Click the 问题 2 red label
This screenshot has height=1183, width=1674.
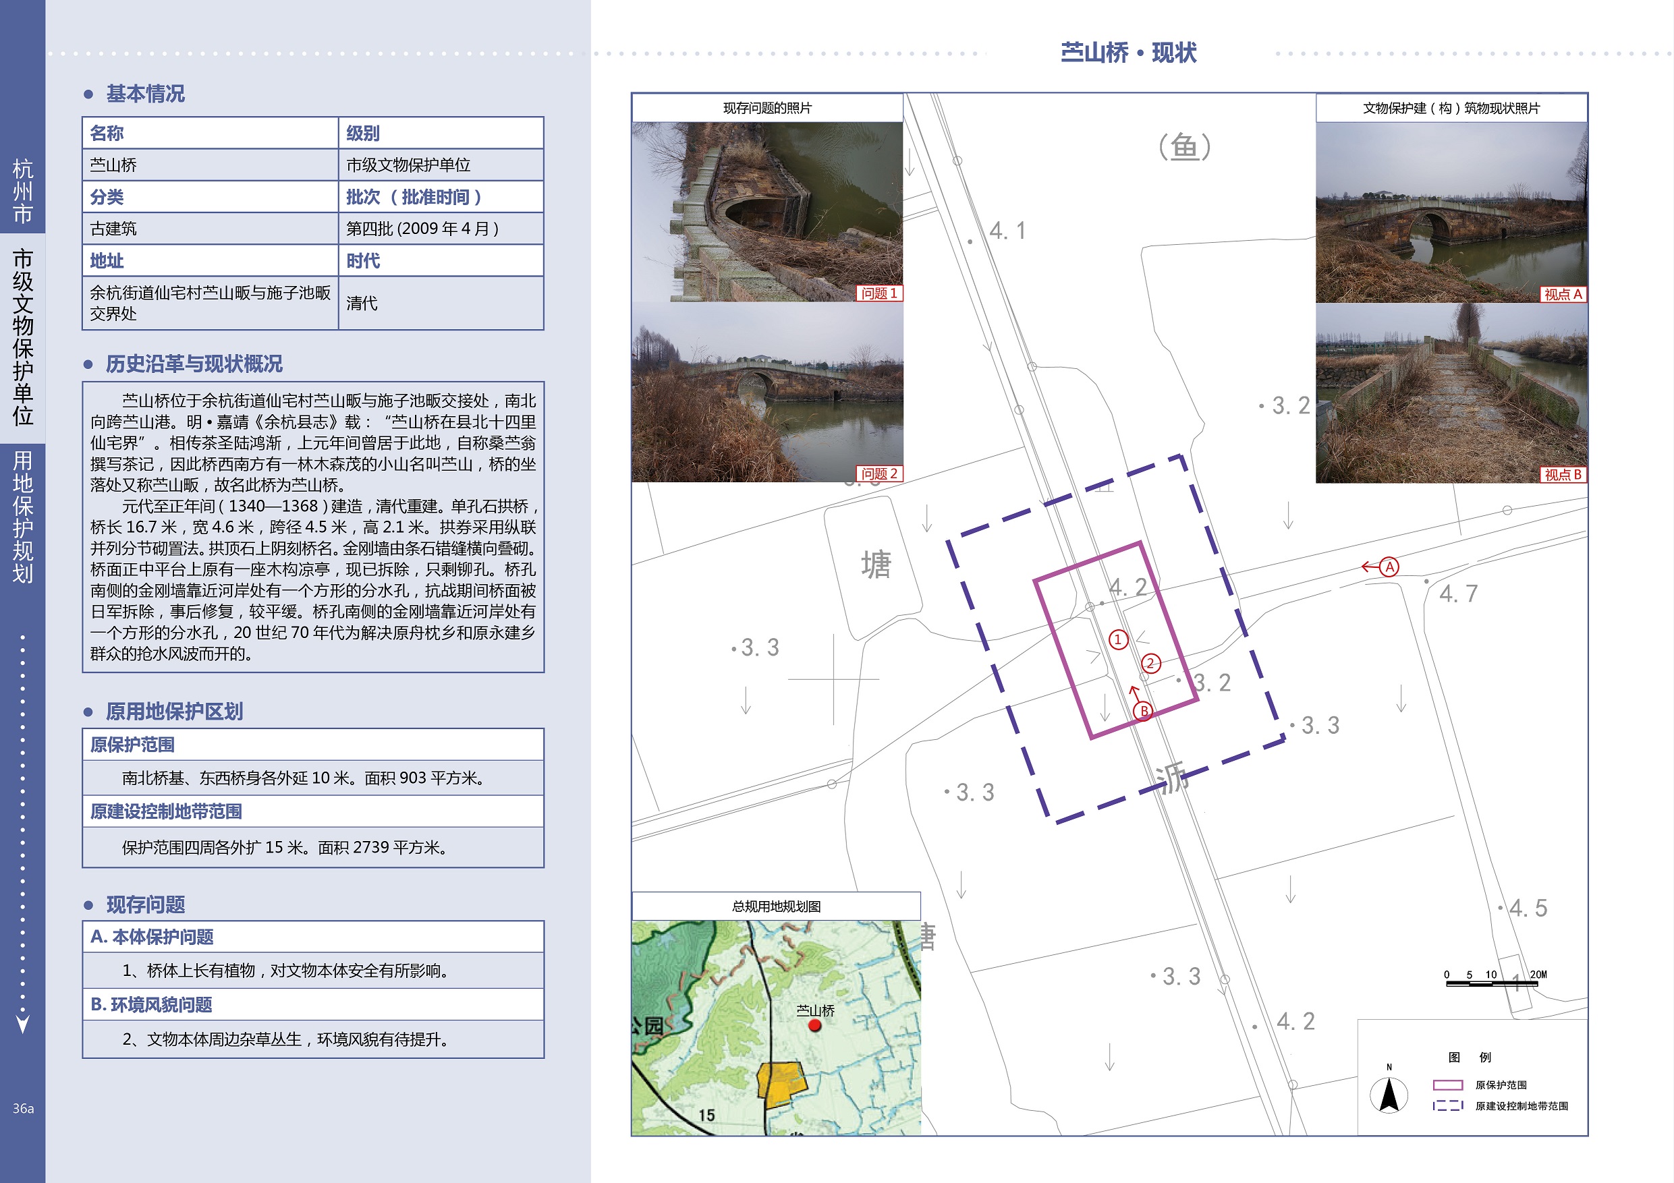tap(879, 473)
